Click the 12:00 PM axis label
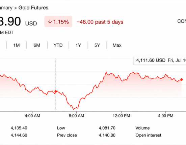Image resolution: width=186 pixels, height=145 pixels. coord(121,116)
